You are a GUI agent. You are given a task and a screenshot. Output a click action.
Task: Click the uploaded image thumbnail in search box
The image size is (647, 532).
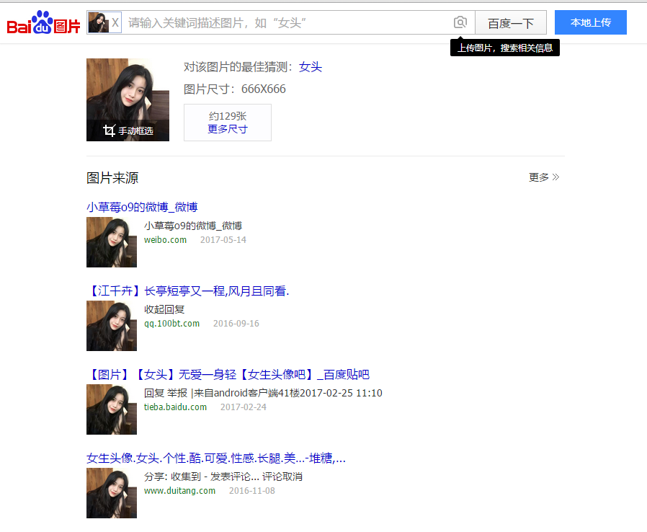(x=98, y=22)
